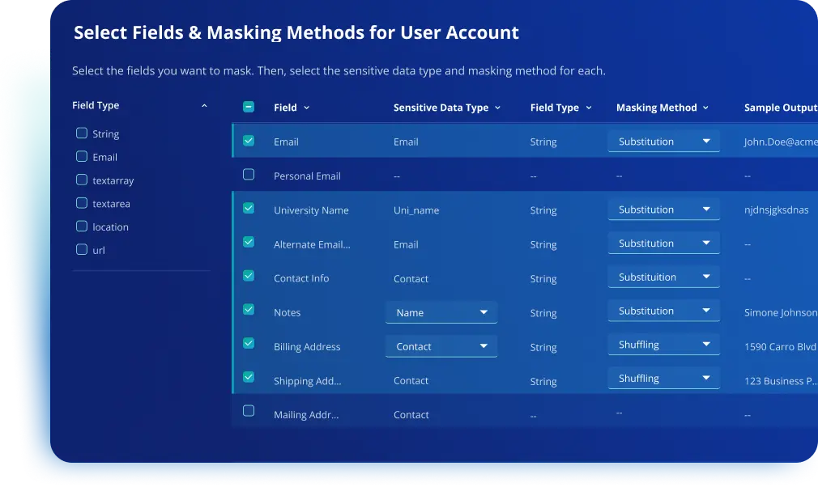Click the Shipping Add... field name
This screenshot has width=818, height=487.
[x=307, y=381]
